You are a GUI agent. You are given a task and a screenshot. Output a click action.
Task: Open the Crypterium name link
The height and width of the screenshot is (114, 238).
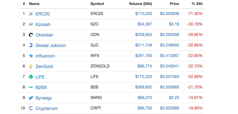click(x=47, y=108)
